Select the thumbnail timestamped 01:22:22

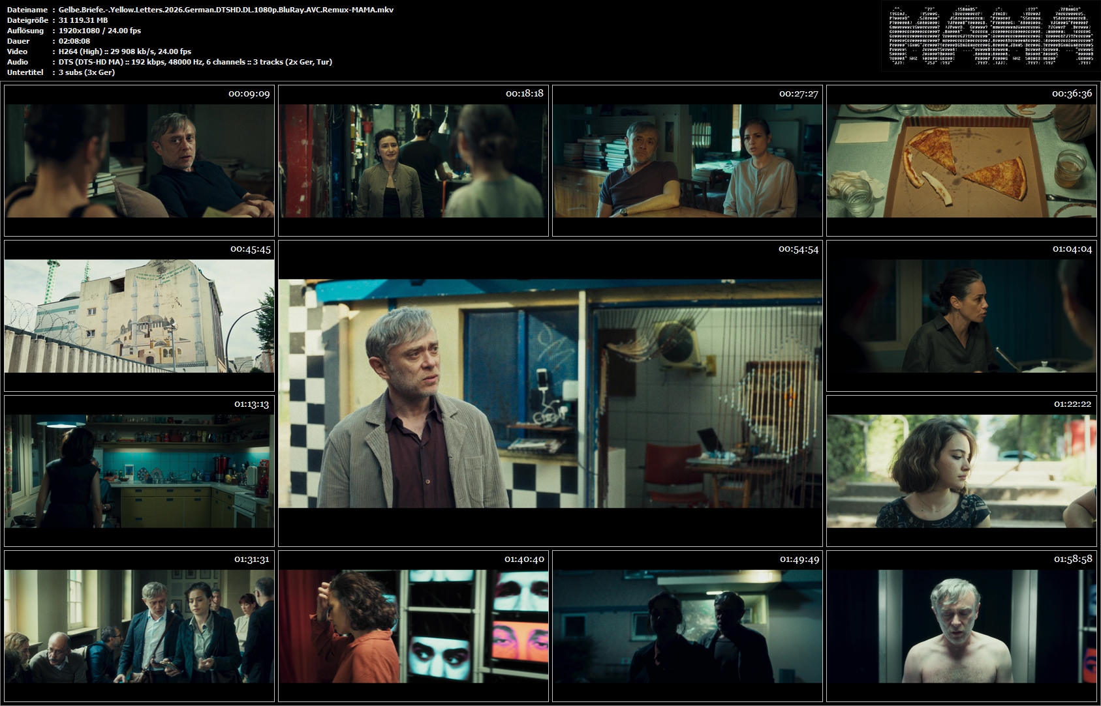click(x=961, y=471)
